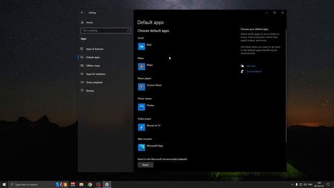The width and height of the screenshot is (334, 188).
Task: Open the Action Center notifications icon
Action: [x=328, y=184]
